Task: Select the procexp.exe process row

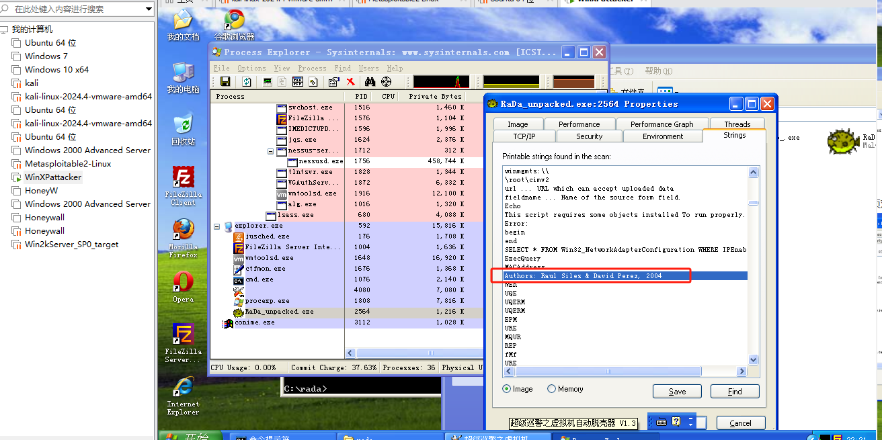Action: point(347,301)
